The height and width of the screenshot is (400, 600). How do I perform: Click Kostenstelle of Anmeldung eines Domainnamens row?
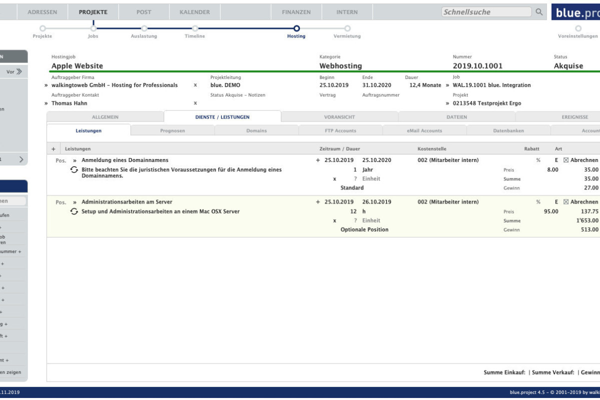click(x=447, y=160)
